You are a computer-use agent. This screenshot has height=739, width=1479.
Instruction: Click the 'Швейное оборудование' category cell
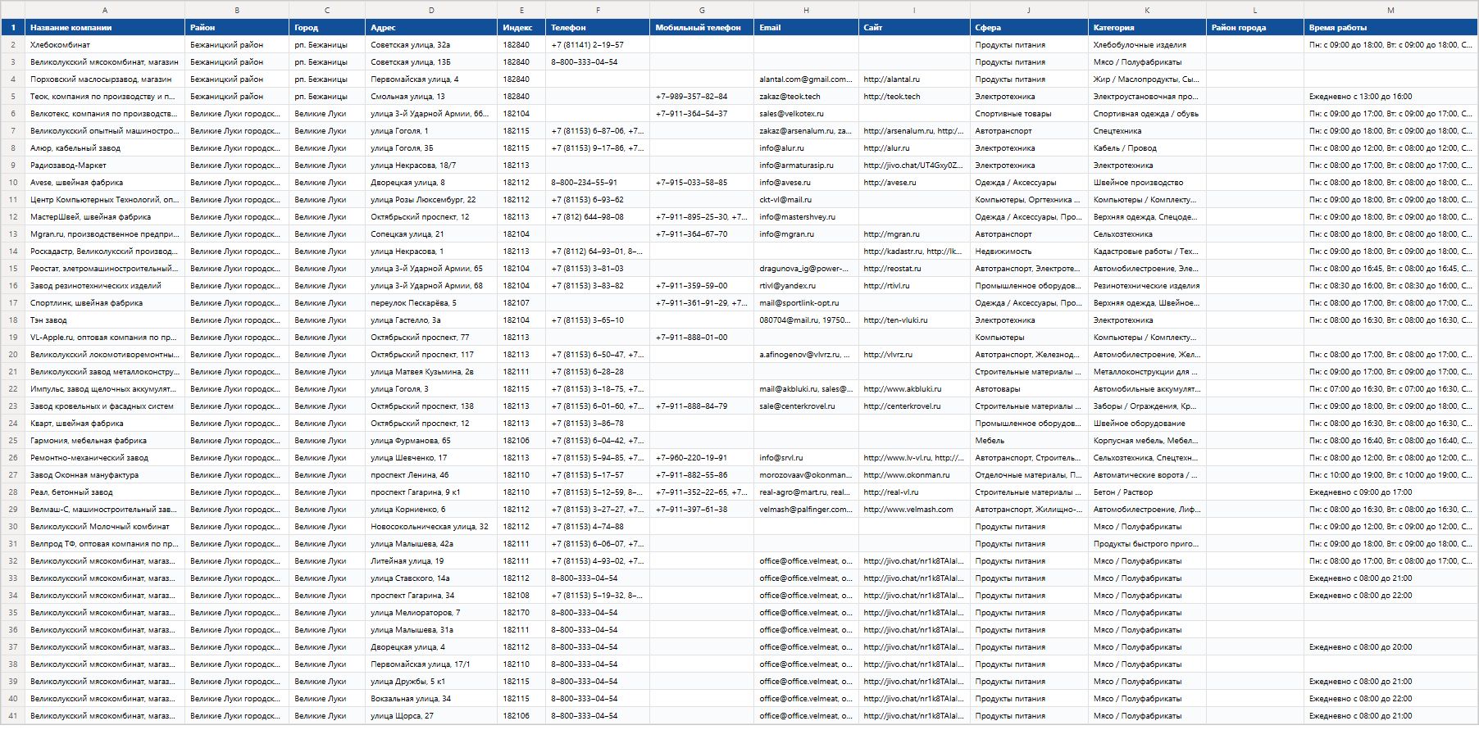tap(1147, 424)
